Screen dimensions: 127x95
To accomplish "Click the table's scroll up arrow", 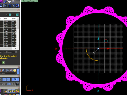I will click(x=18, y=18).
